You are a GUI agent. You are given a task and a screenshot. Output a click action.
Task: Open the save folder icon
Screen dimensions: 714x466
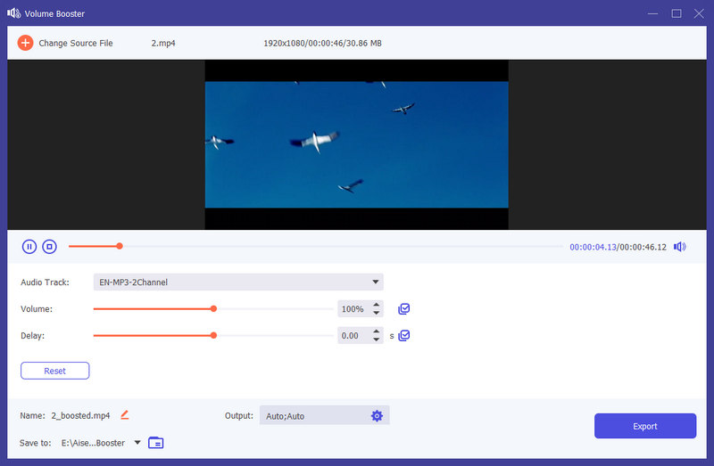[156, 443]
